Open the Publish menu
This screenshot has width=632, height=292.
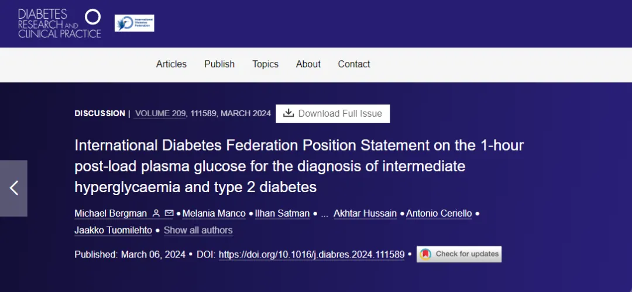pyautogui.click(x=219, y=64)
